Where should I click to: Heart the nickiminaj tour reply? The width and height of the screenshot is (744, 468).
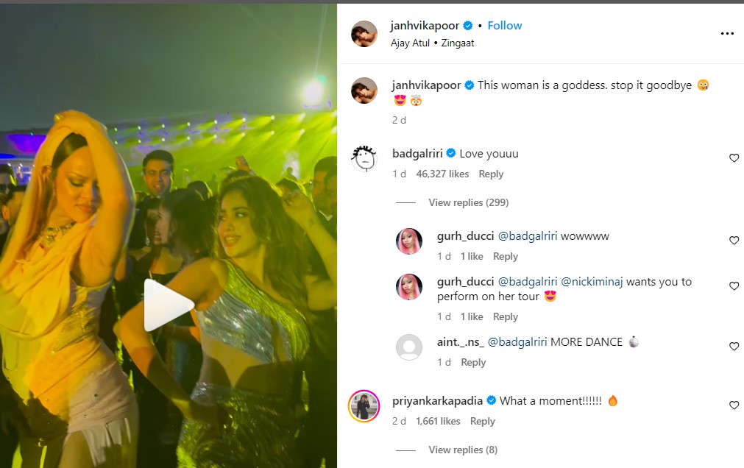734,286
